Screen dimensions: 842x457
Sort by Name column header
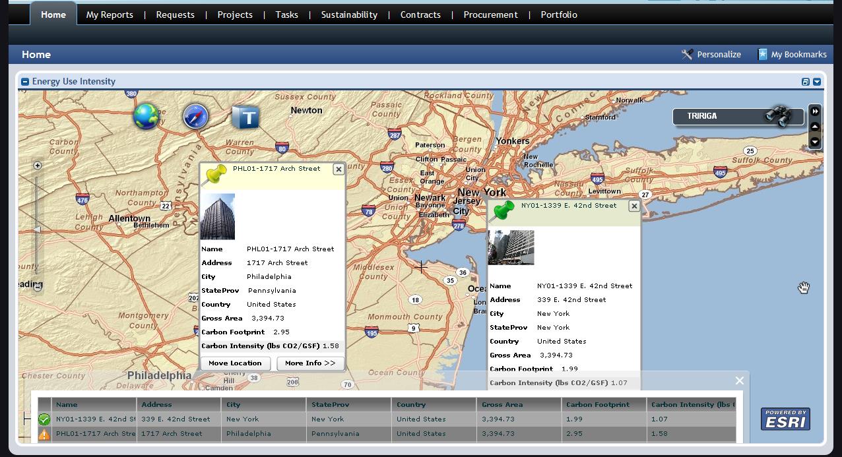click(94, 405)
